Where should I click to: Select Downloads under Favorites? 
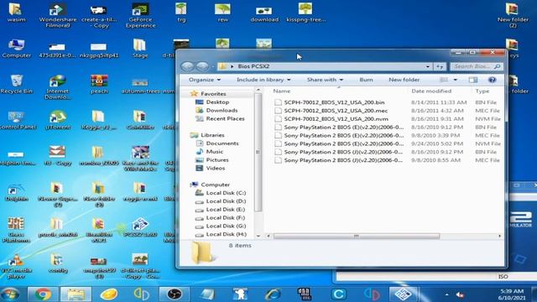click(x=222, y=110)
